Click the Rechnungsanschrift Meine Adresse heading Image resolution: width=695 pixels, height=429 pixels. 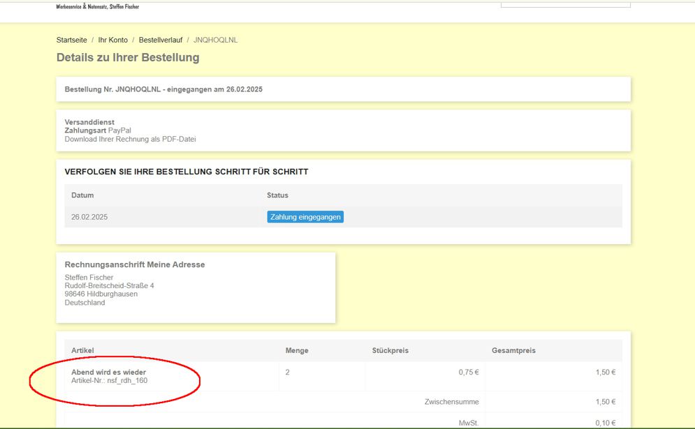(135, 265)
